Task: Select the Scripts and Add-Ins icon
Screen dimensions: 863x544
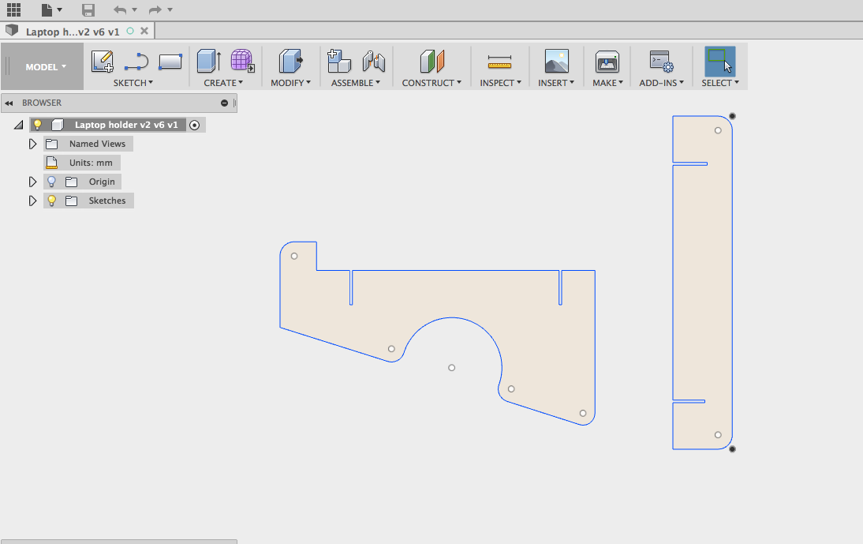Action: (661, 61)
